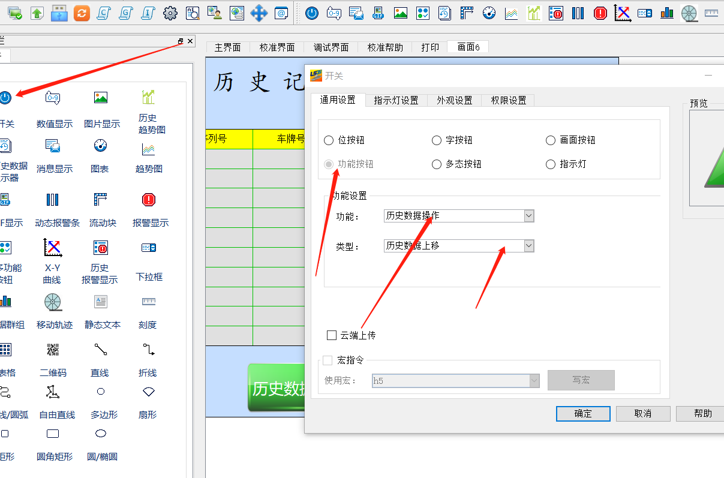The height and width of the screenshot is (478, 724).
Task: Open the C script toolbar icon
Action: 104,13
